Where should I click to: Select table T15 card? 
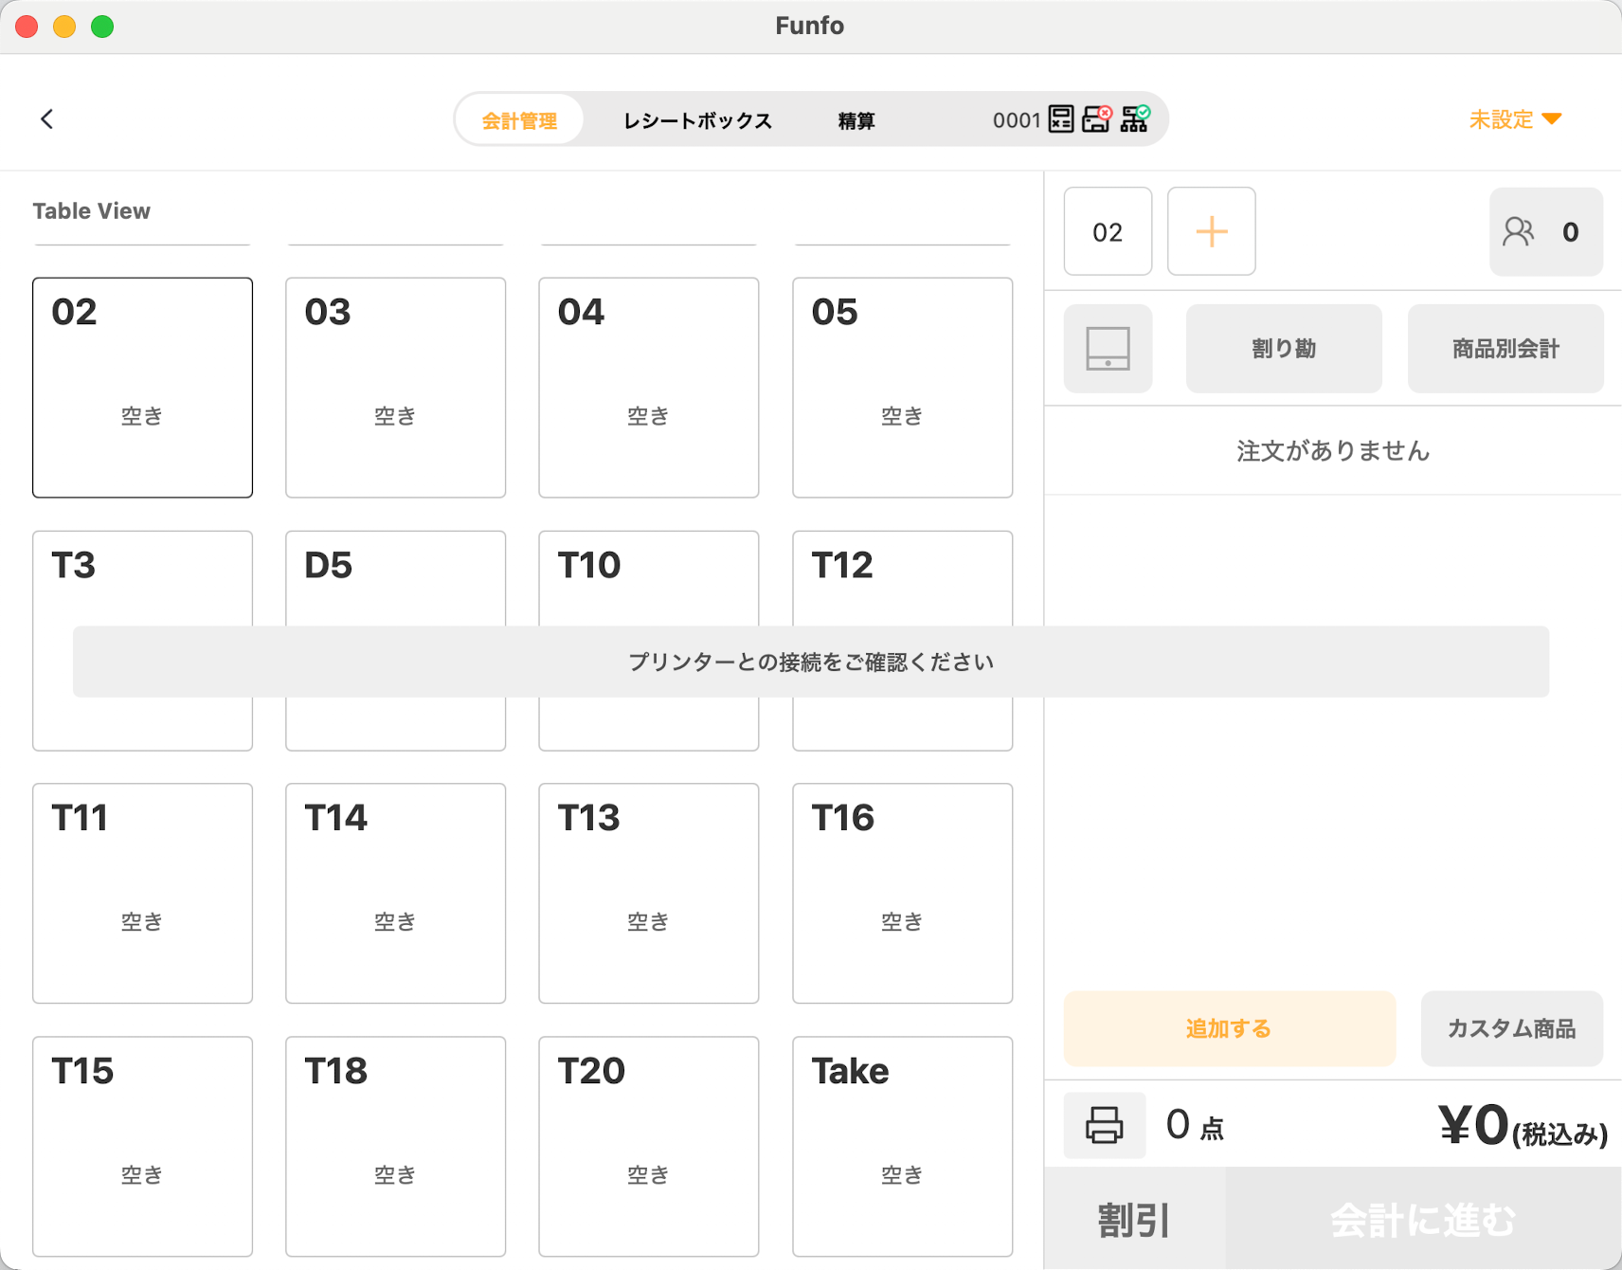[142, 1146]
